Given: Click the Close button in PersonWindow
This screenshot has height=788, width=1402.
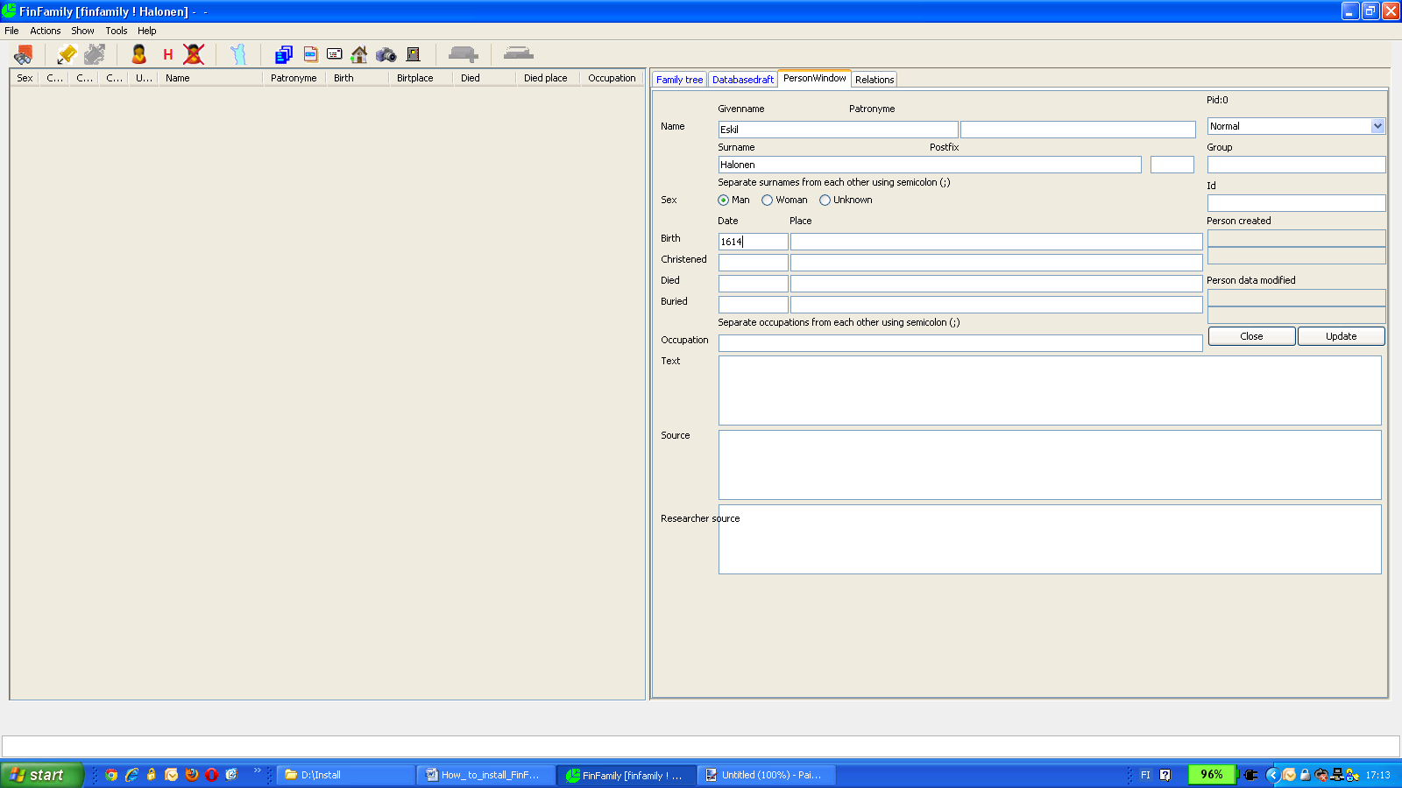Looking at the screenshot, I should click(1251, 336).
